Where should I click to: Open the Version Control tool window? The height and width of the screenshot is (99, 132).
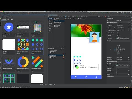coord(6,86)
